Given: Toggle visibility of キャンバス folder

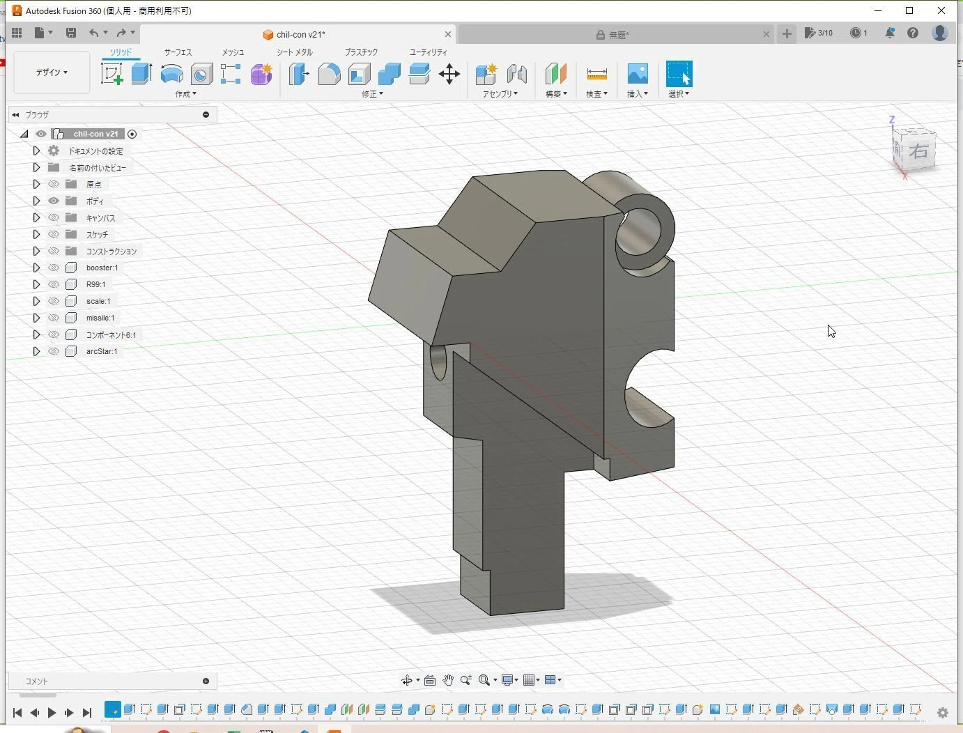Looking at the screenshot, I should point(54,217).
